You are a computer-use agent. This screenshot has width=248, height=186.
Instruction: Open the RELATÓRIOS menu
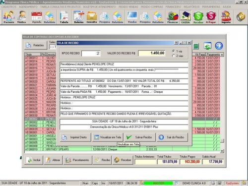click(x=191, y=7)
